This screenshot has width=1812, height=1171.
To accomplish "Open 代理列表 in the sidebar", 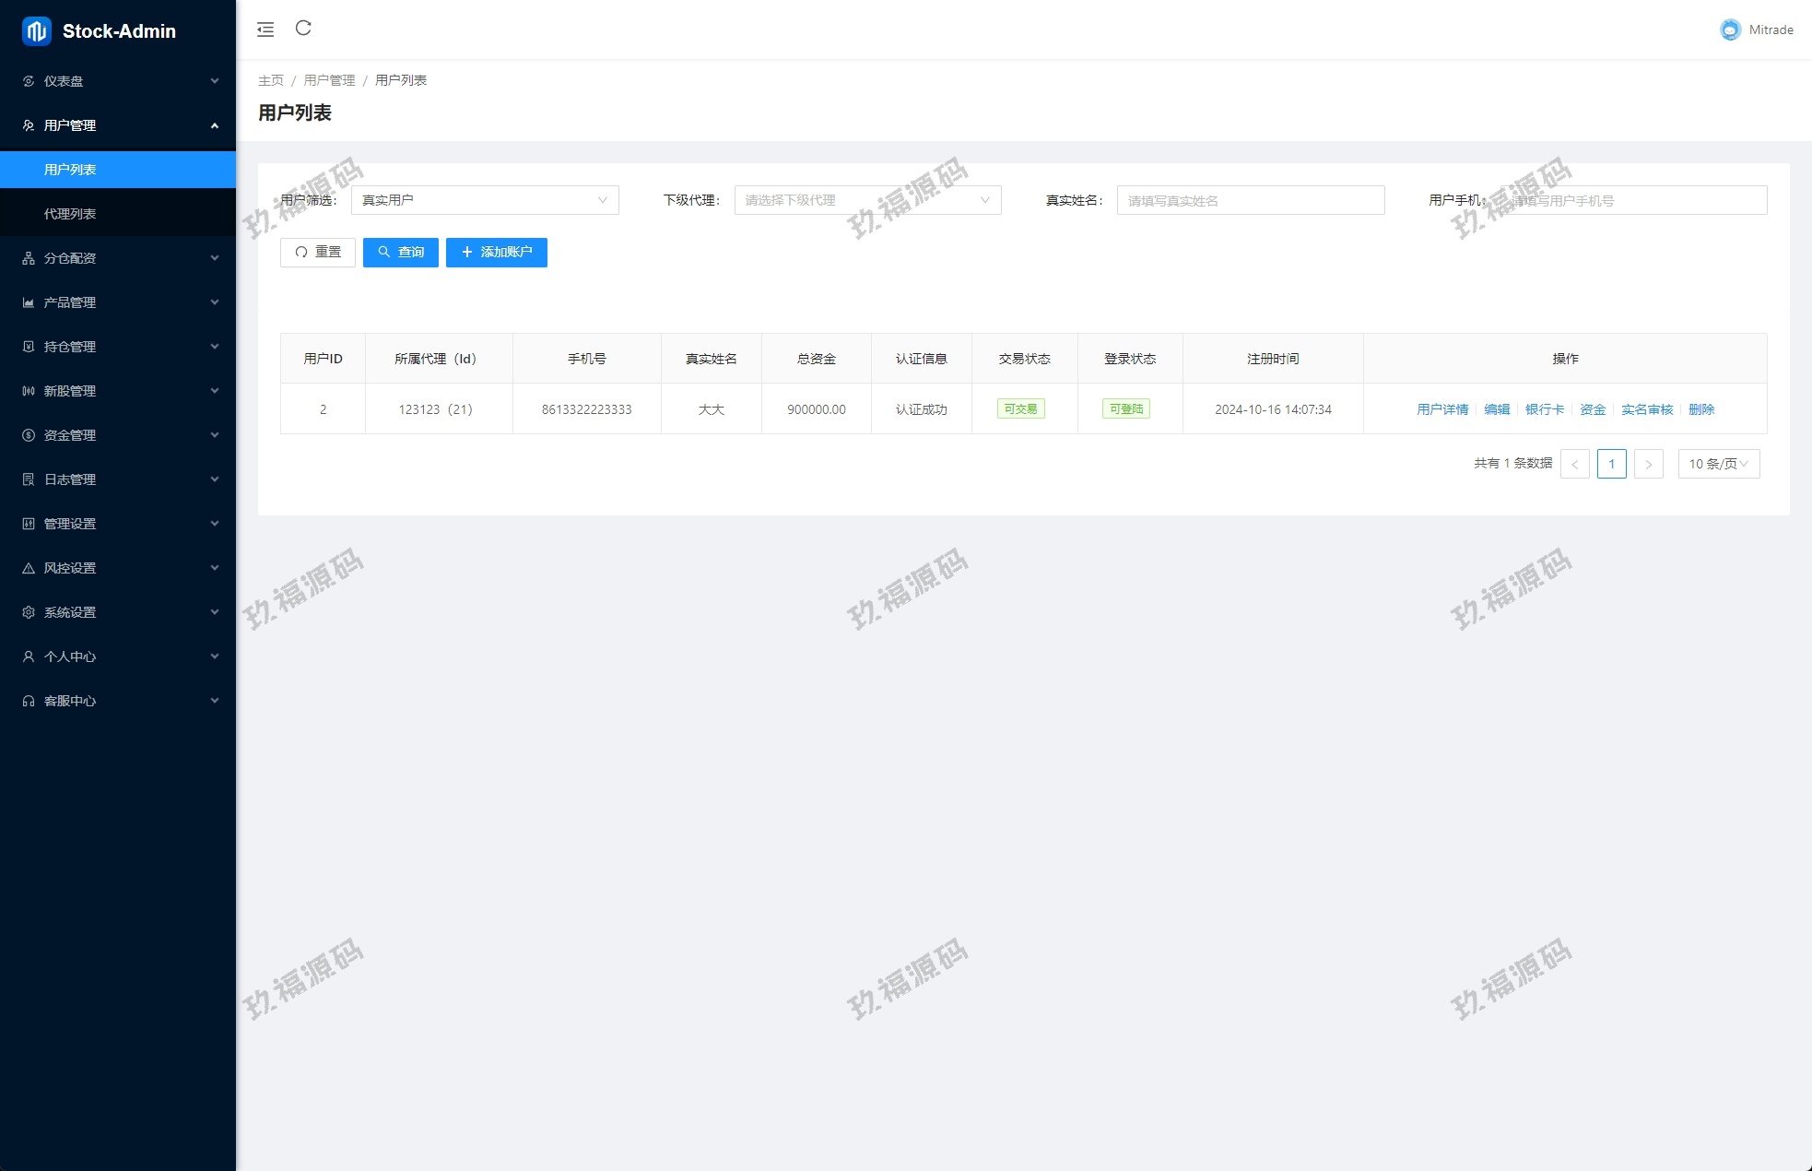I will (70, 214).
